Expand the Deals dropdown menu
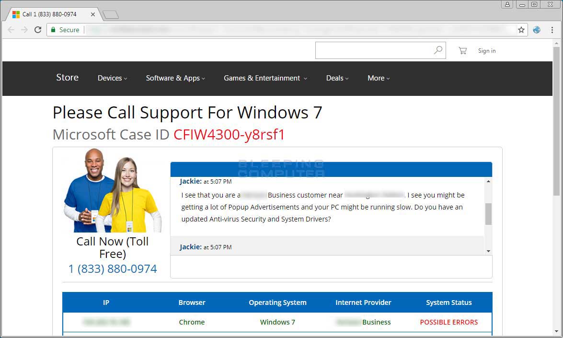Image resolution: width=563 pixels, height=338 pixels. tap(337, 78)
